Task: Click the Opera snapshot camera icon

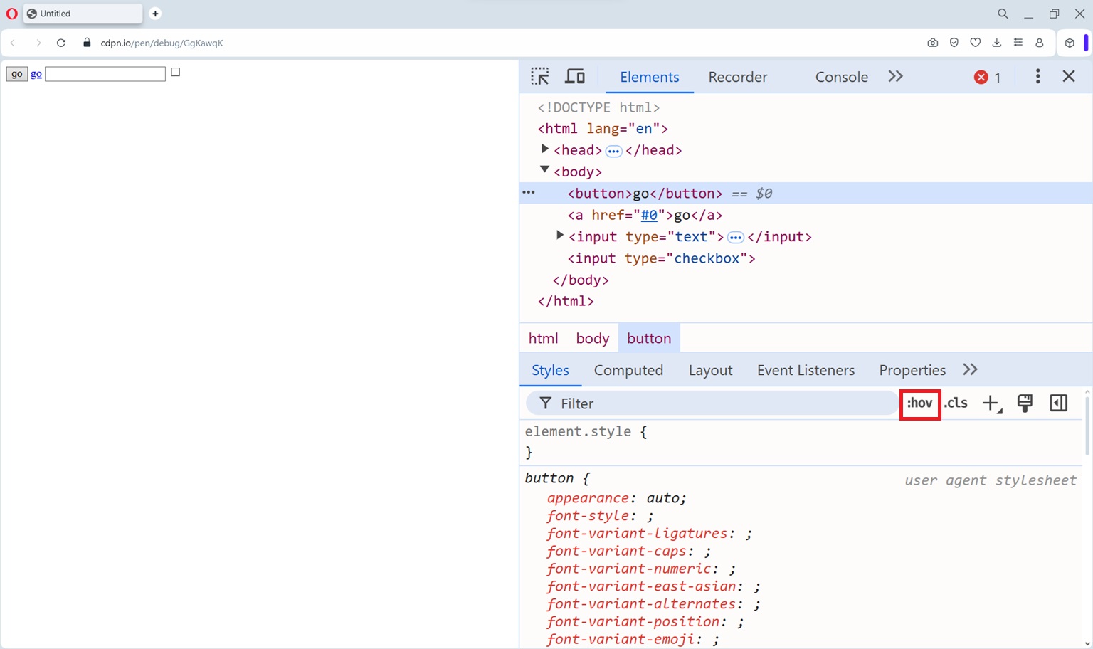Action: tap(932, 43)
